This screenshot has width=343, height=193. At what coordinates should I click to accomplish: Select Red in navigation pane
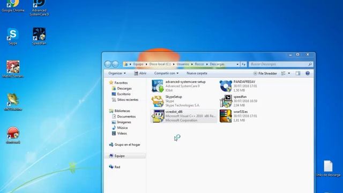coord(115,167)
